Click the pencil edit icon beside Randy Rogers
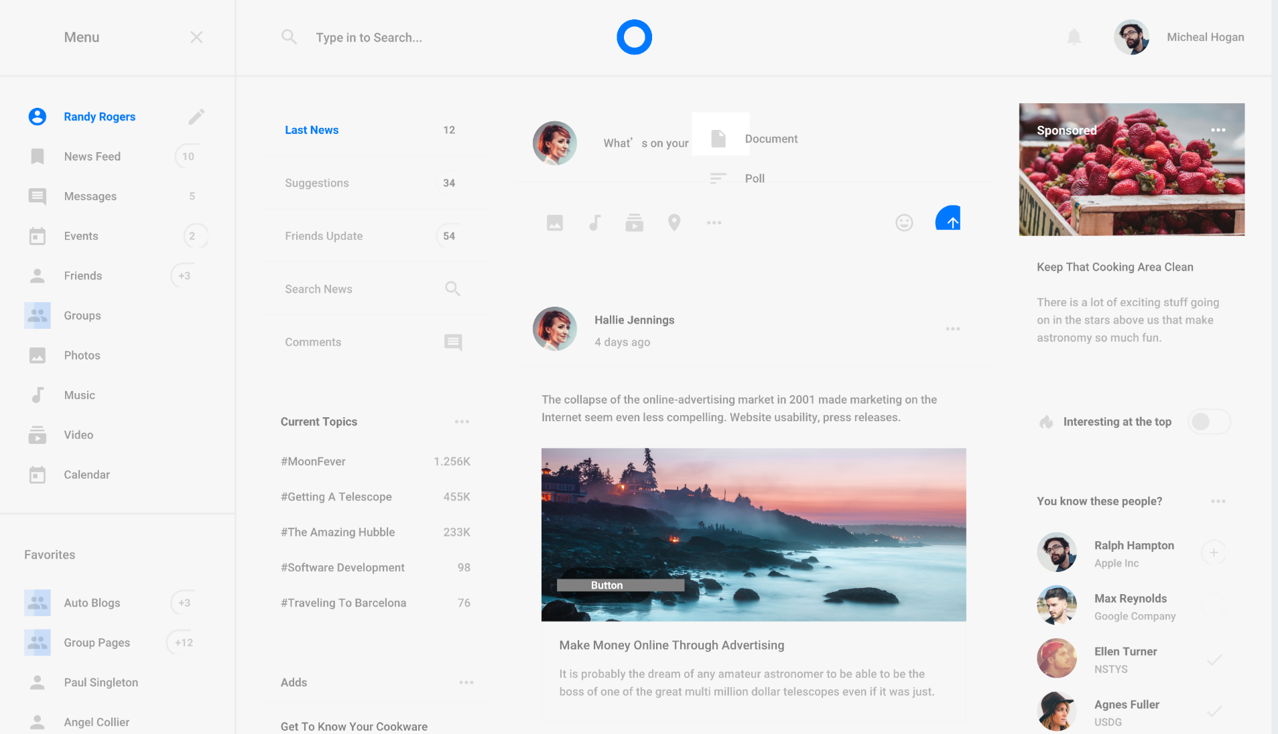1278x734 pixels. (196, 117)
